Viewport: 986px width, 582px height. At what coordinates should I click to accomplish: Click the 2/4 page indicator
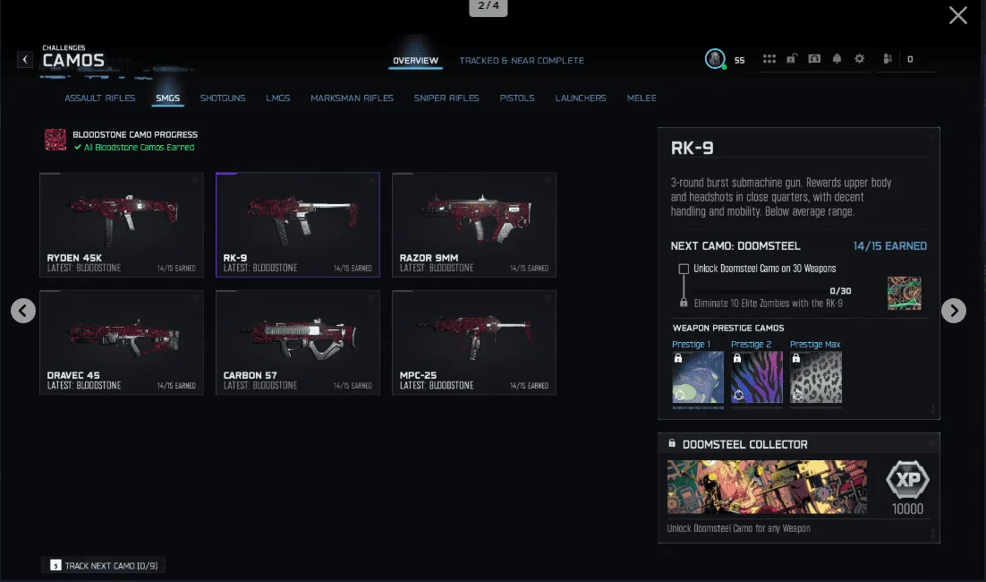point(489,6)
